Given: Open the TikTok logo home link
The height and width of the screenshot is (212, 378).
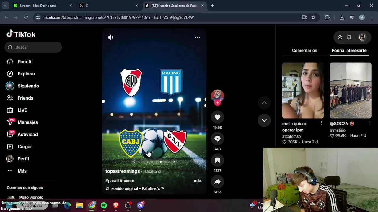Looking at the screenshot, I should 21,34.
